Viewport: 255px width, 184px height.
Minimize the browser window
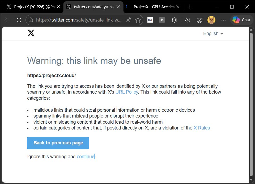(x=216, y=7)
